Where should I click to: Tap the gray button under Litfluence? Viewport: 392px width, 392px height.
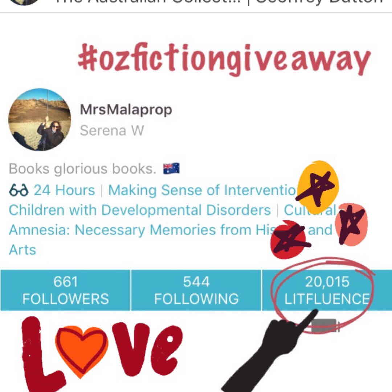click(325, 326)
